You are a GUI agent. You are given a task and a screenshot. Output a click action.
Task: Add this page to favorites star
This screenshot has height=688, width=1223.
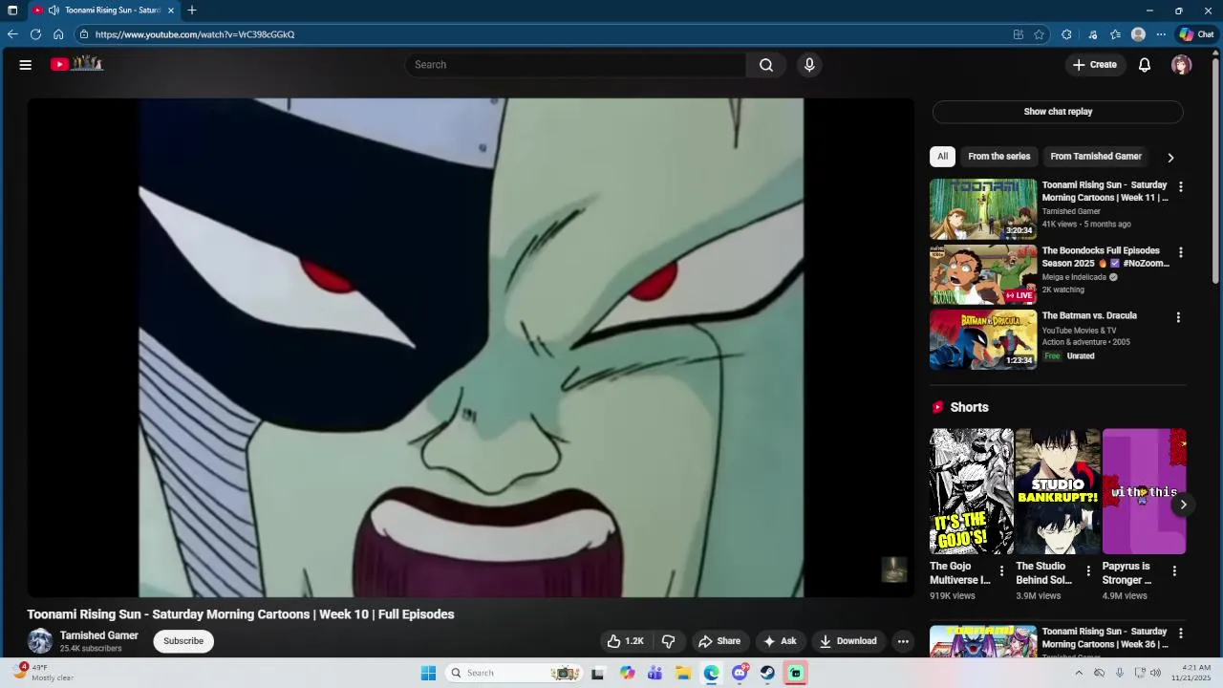pos(1040,34)
